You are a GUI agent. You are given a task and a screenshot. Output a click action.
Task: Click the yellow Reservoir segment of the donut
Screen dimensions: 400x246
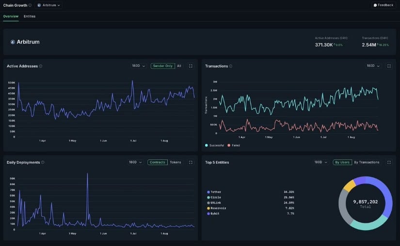350,185
